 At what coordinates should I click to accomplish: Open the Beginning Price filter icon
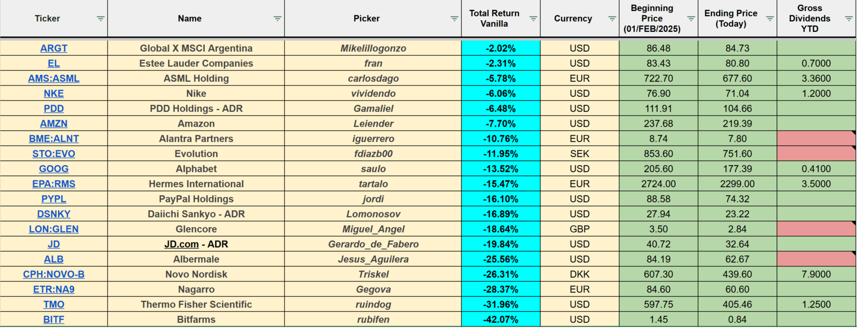click(x=691, y=19)
